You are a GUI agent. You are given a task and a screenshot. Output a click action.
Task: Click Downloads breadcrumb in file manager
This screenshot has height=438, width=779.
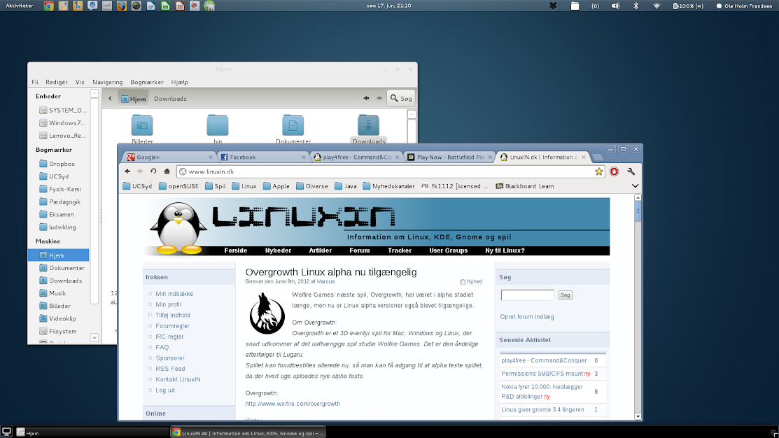pos(170,99)
